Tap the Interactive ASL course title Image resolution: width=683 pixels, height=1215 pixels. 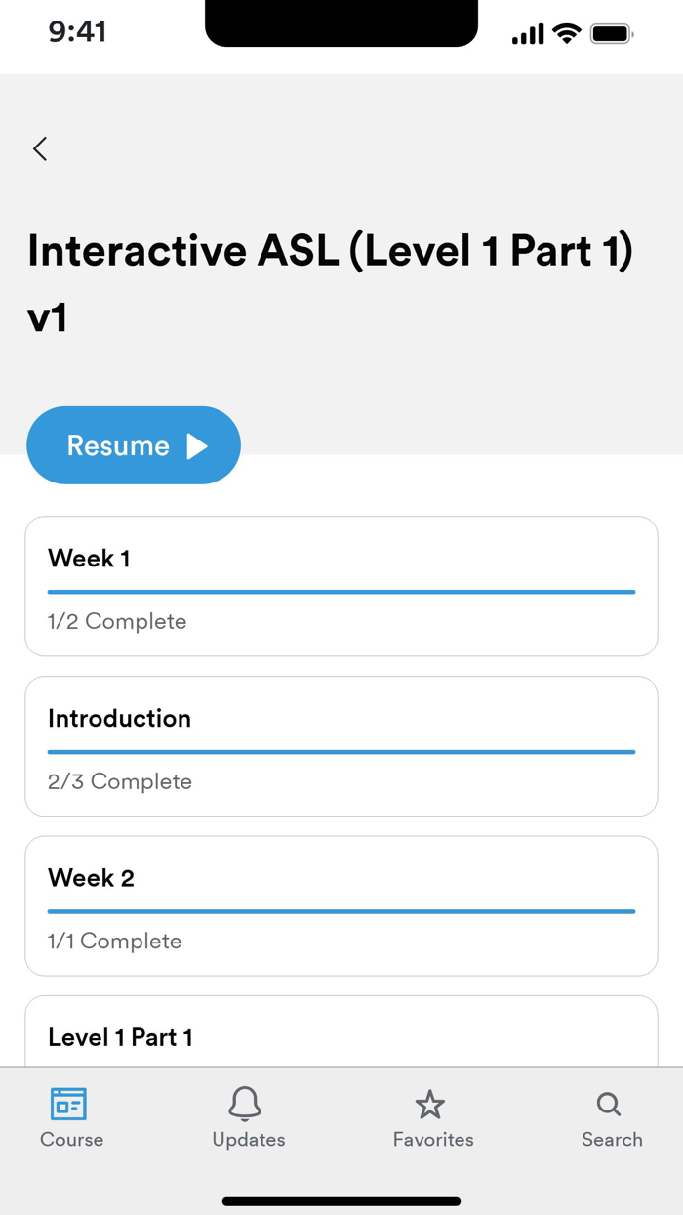(x=330, y=283)
